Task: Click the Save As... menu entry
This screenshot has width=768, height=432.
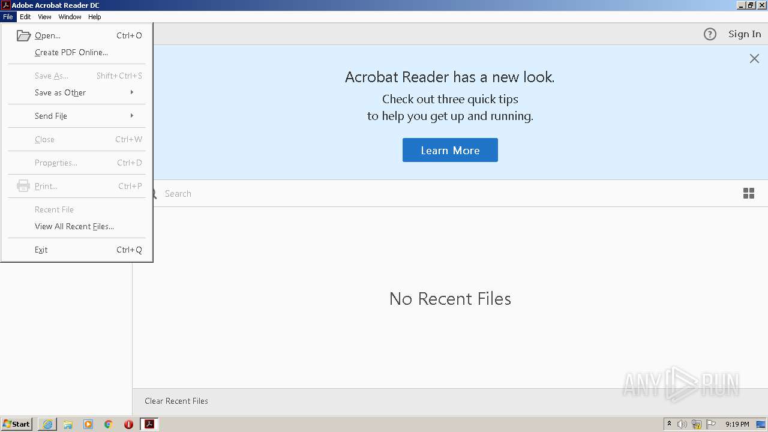Action: pyautogui.click(x=77, y=76)
